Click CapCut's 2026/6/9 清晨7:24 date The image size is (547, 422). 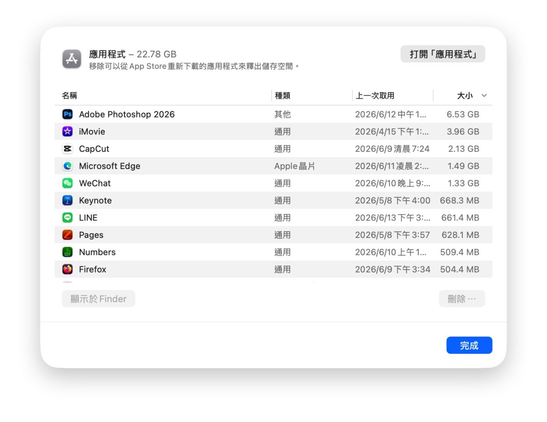(392, 149)
